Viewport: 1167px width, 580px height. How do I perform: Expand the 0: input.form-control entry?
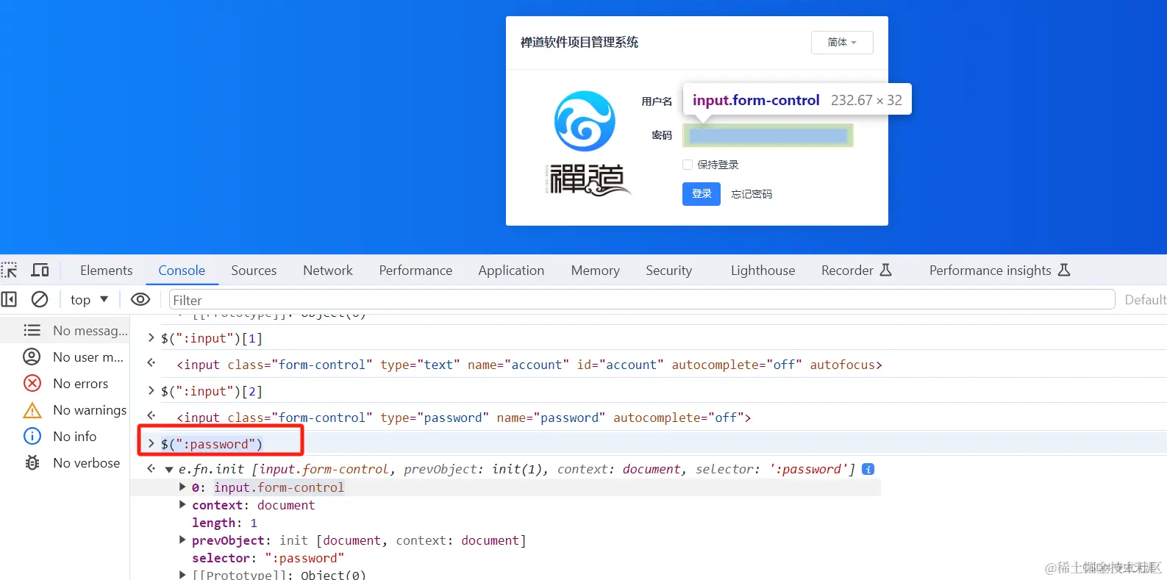183,487
